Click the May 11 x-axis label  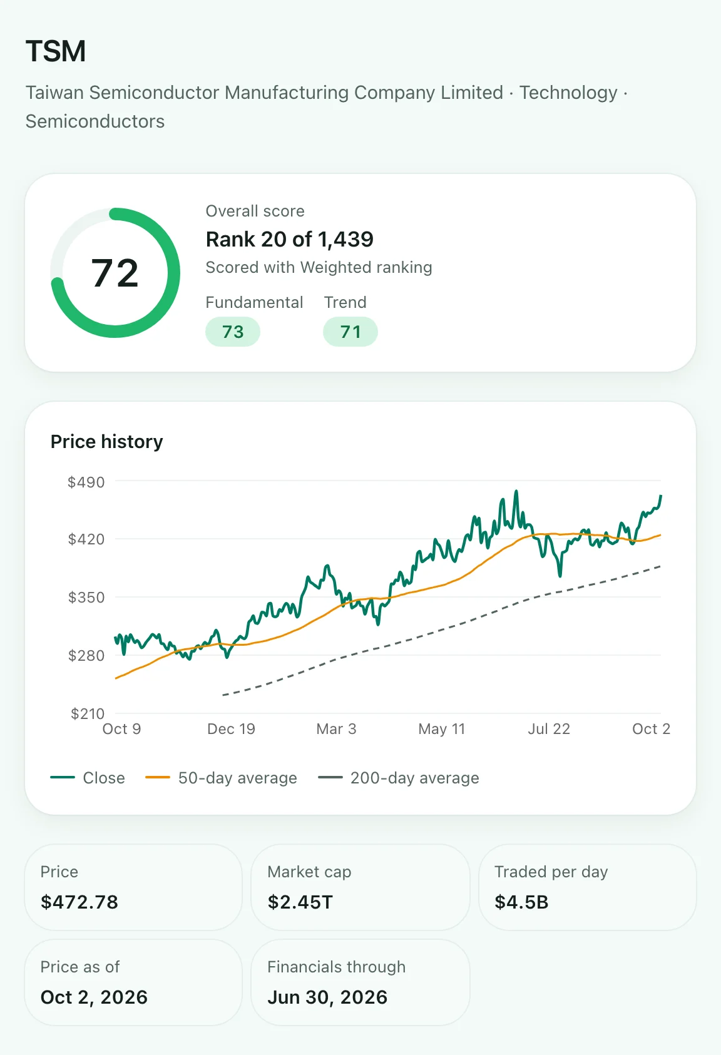(x=442, y=729)
